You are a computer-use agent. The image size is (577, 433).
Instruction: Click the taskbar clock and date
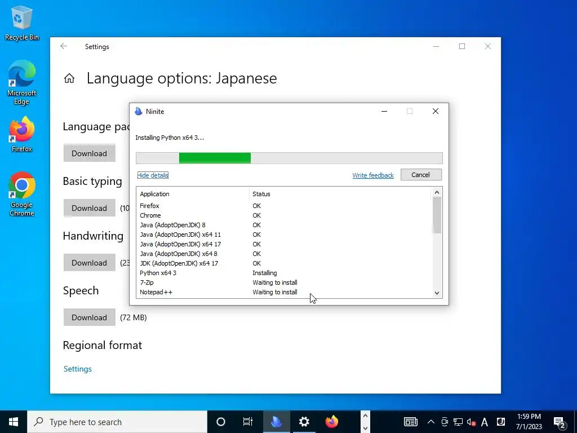coord(529,422)
